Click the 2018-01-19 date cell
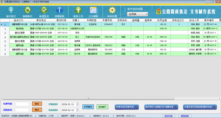The width and height of the screenshot is (221, 118). (63, 50)
